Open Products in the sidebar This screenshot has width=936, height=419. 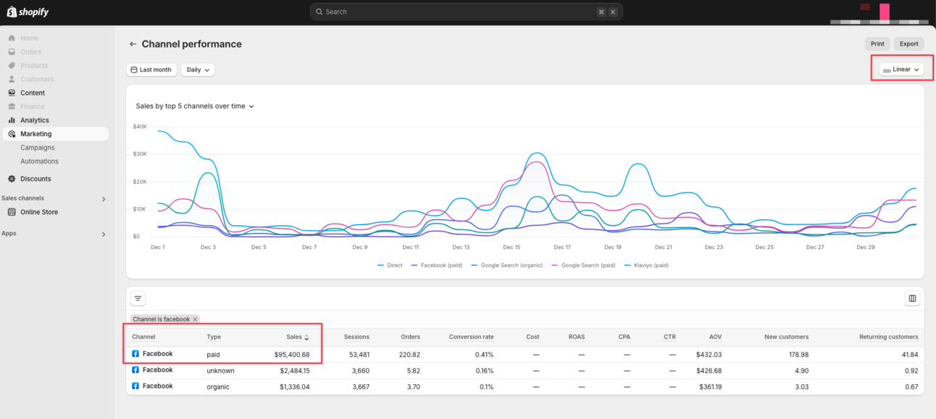(34, 66)
